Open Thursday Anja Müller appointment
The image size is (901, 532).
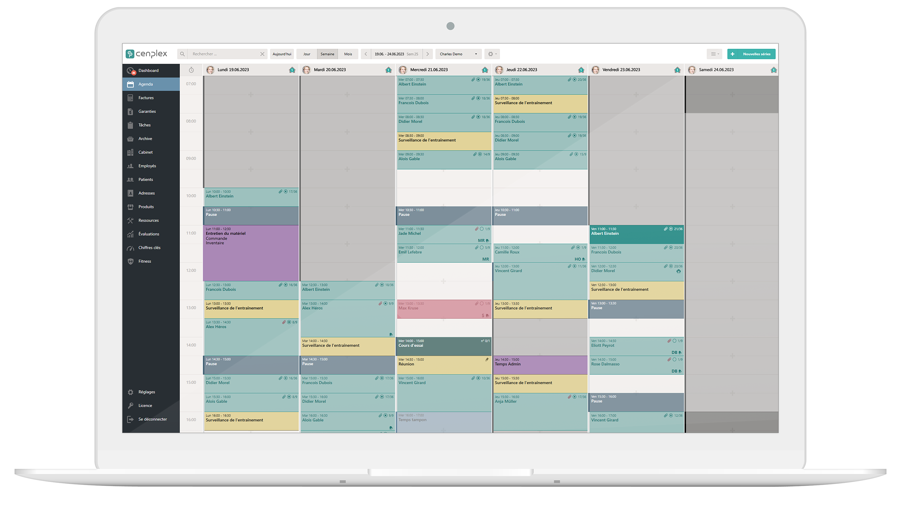[x=540, y=412]
